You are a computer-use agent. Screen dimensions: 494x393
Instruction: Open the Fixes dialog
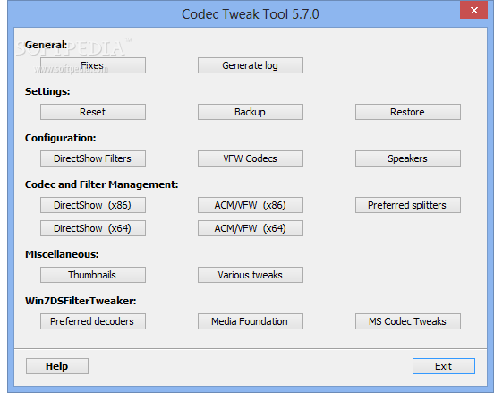coord(93,65)
